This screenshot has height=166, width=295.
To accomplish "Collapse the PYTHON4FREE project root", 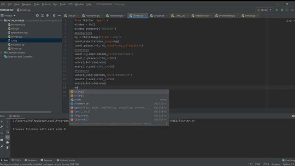I will (x=1, y=20).
